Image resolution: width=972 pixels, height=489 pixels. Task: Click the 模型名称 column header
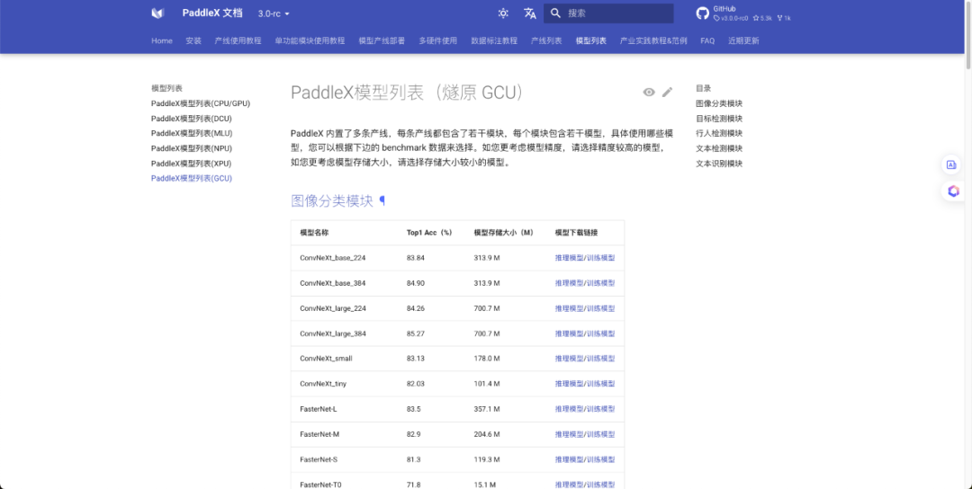[314, 233]
